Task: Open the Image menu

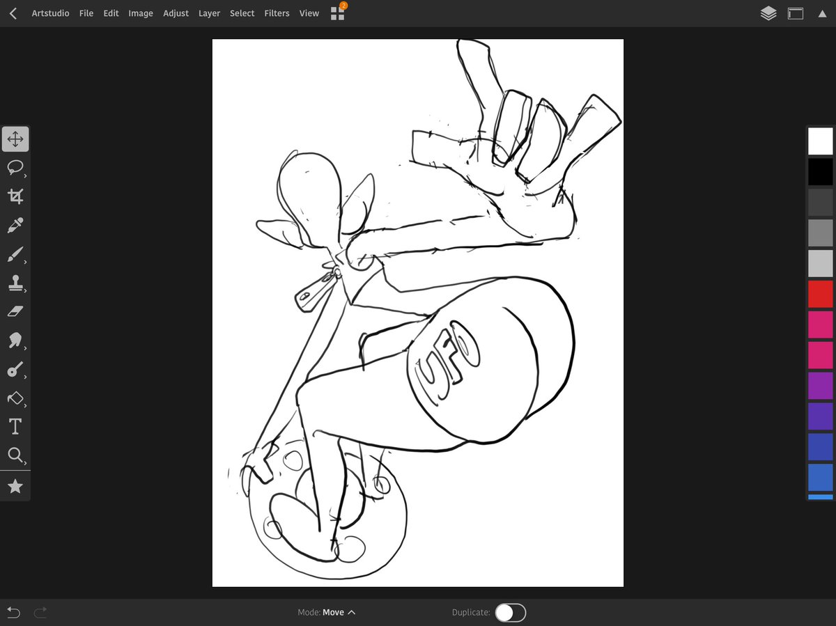Action: pyautogui.click(x=141, y=13)
